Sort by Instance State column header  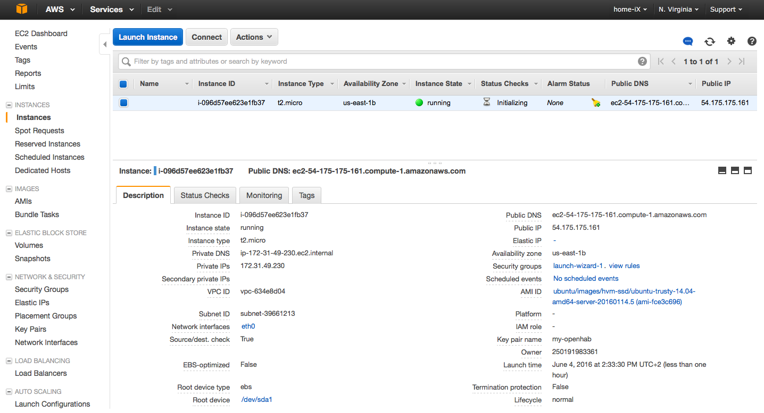(x=443, y=83)
